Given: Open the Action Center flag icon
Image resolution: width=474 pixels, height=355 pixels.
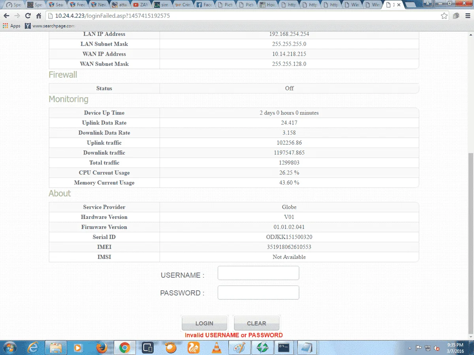Looking at the screenshot, I should [419, 348].
